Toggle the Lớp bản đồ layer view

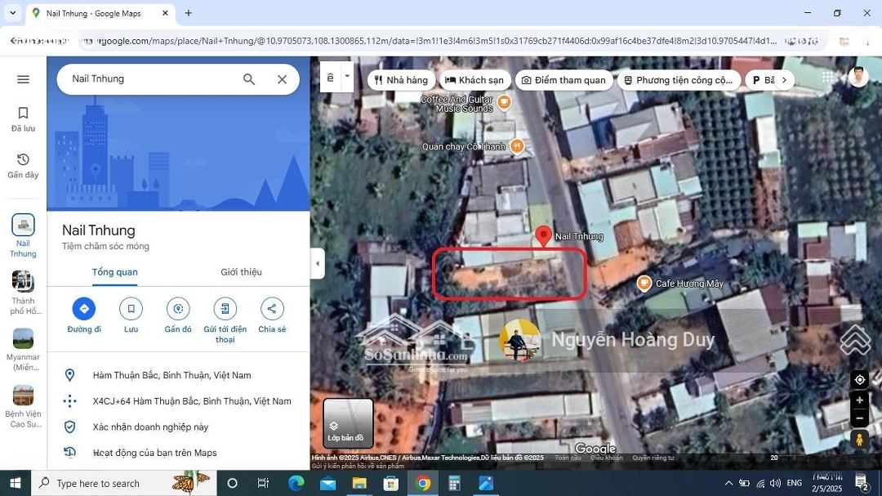click(348, 422)
